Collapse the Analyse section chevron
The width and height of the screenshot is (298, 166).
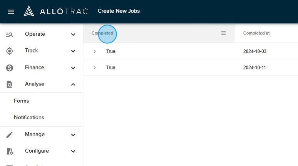pos(73,84)
